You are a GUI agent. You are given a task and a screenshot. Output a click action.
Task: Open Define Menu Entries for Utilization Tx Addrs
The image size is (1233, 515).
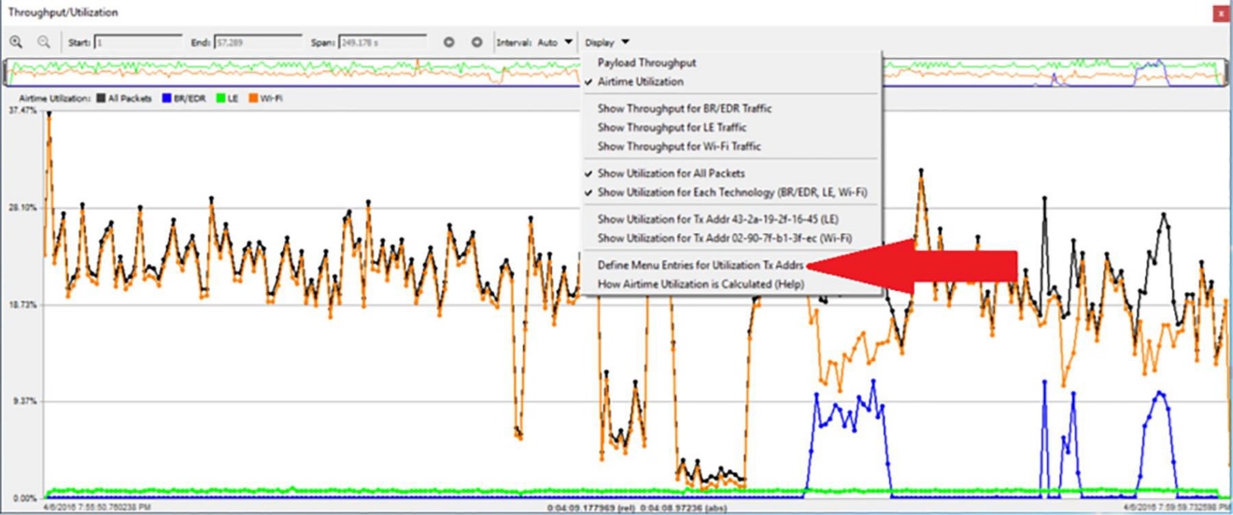pyautogui.click(x=702, y=265)
